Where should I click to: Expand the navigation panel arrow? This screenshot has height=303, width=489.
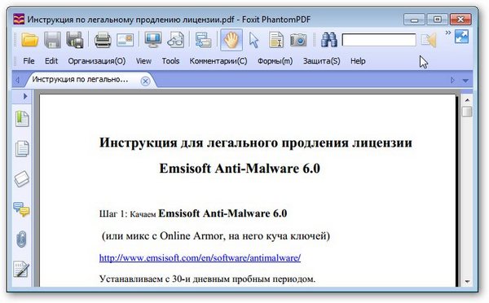pyautogui.click(x=25, y=96)
